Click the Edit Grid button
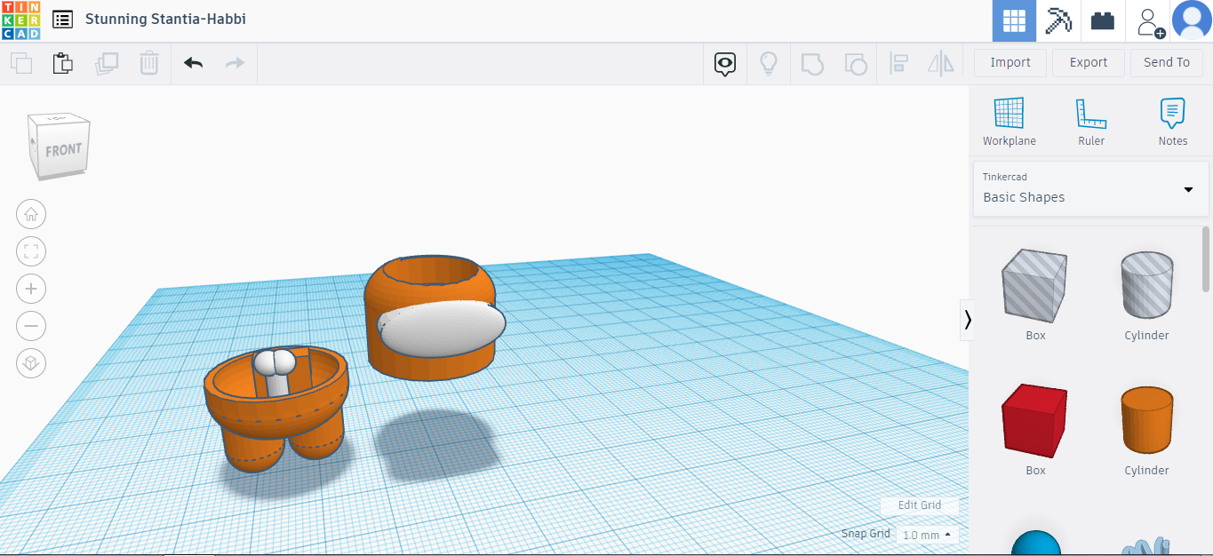1213x556 pixels. 920,505
